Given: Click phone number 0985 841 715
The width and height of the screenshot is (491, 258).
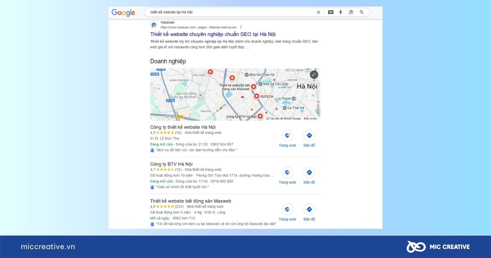Looking at the screenshot, I should tap(184, 218).
